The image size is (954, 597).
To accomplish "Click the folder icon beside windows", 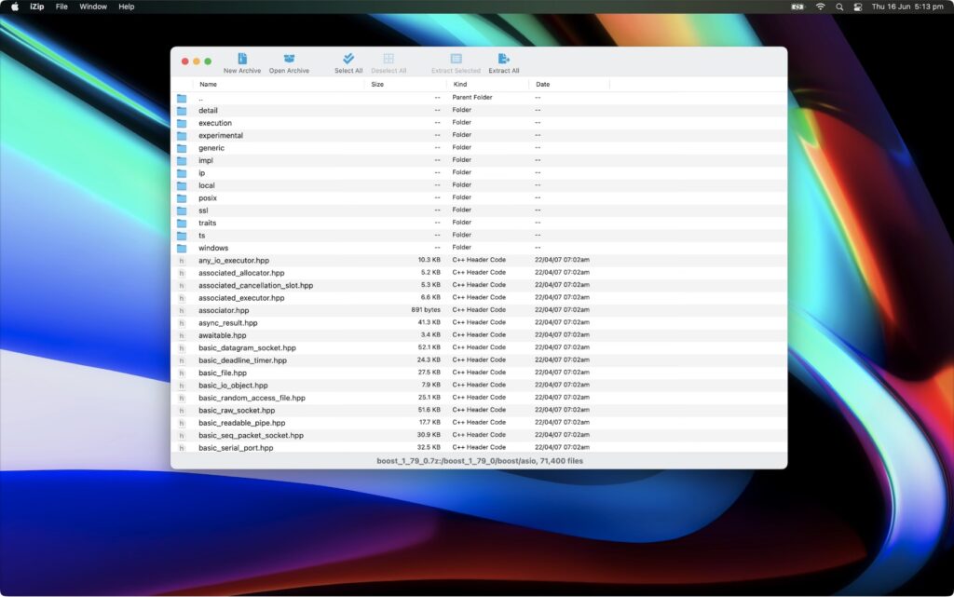I will [183, 248].
